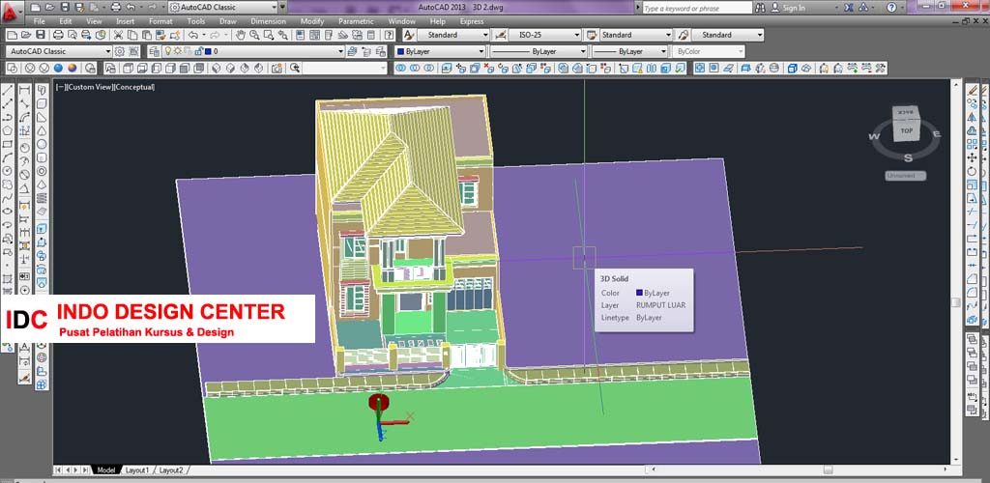Select the Revision Cloud tool

click(8, 185)
